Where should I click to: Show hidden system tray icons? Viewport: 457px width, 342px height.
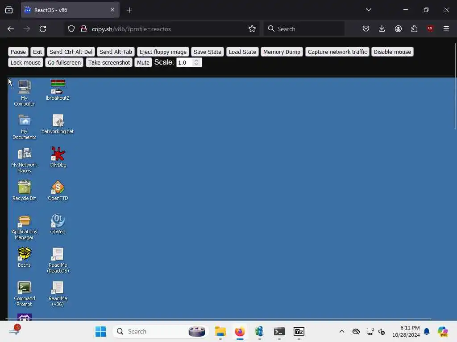coord(342,331)
